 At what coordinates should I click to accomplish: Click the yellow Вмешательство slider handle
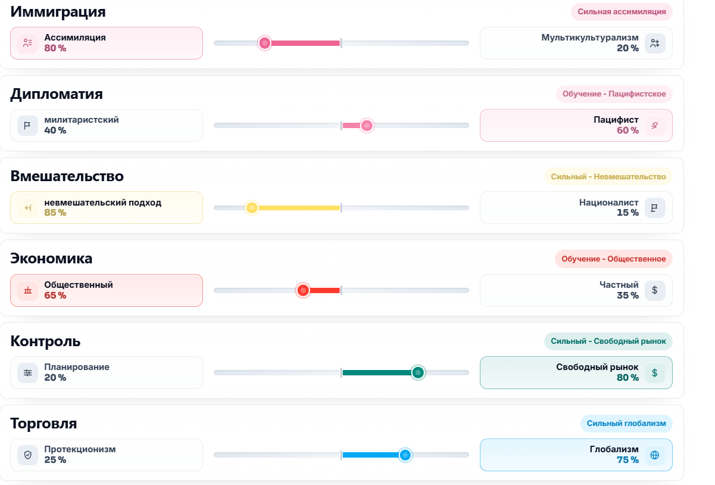point(252,207)
